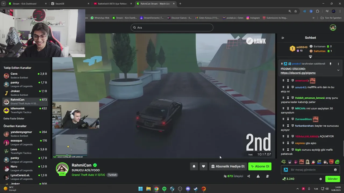Open chat settings gear
This screenshot has height=193, width=344.
320,179
